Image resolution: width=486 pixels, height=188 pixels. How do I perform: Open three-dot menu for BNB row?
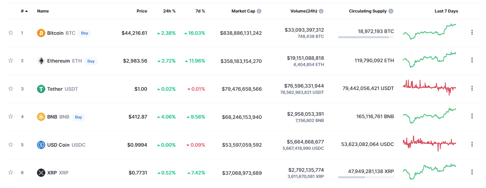pyautogui.click(x=472, y=116)
